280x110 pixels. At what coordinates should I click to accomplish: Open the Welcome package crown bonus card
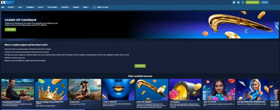pos(51,94)
